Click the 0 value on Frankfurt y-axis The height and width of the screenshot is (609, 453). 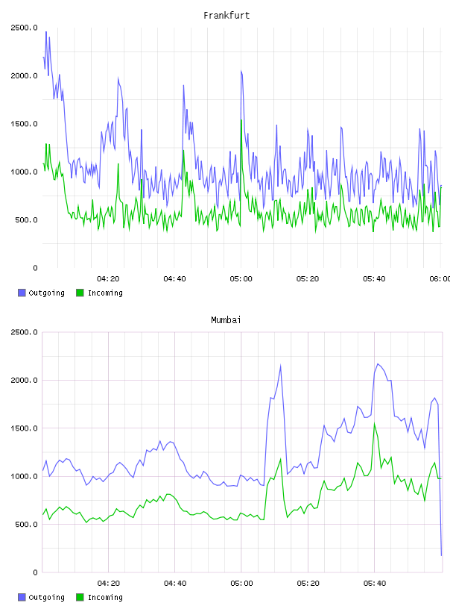tap(35, 268)
